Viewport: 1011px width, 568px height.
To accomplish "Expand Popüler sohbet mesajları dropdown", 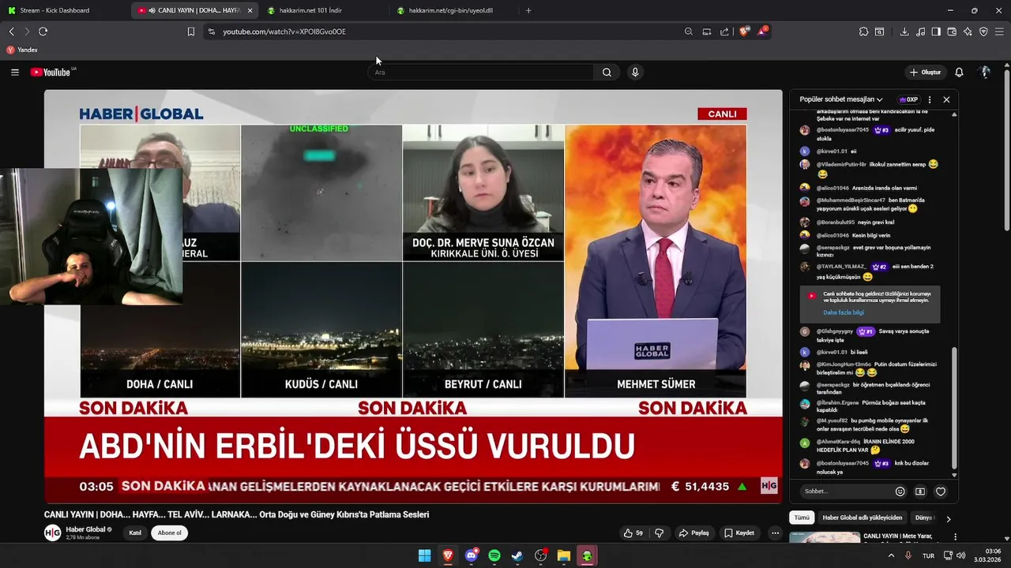I will 841,99.
